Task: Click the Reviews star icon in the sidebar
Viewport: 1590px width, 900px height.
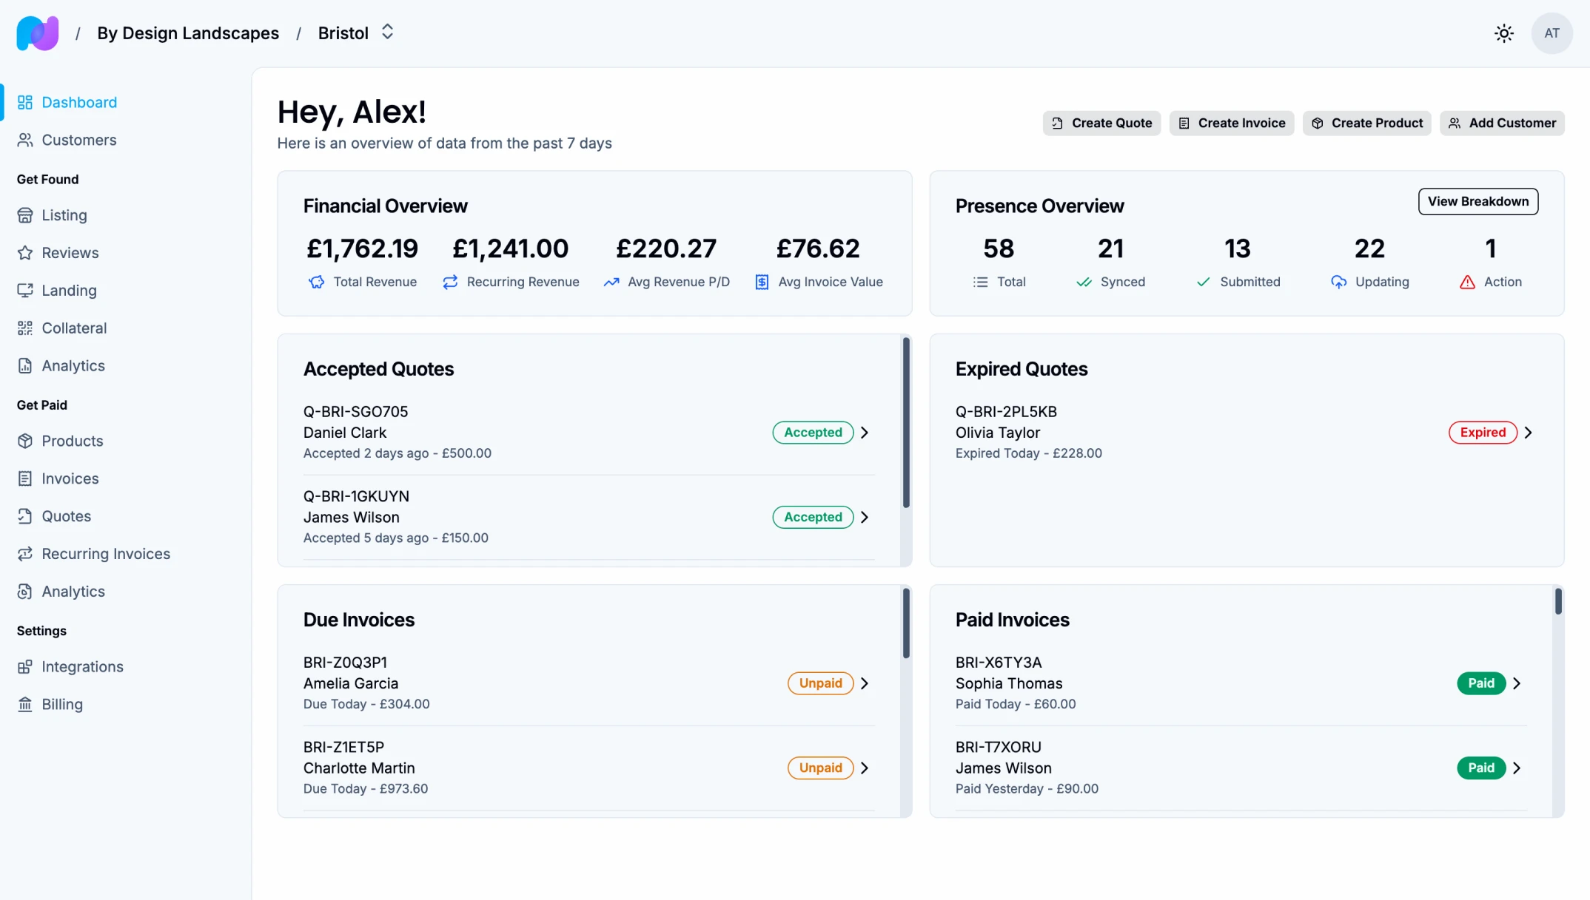Action: (x=25, y=253)
